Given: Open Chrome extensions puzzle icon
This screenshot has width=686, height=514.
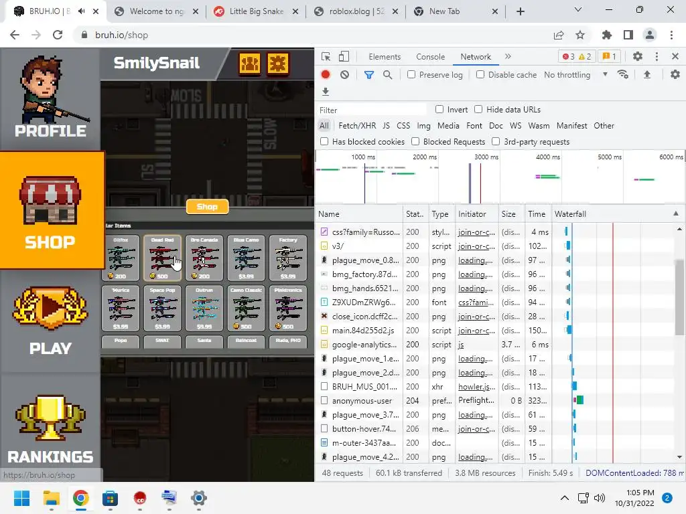Looking at the screenshot, I should [607, 35].
